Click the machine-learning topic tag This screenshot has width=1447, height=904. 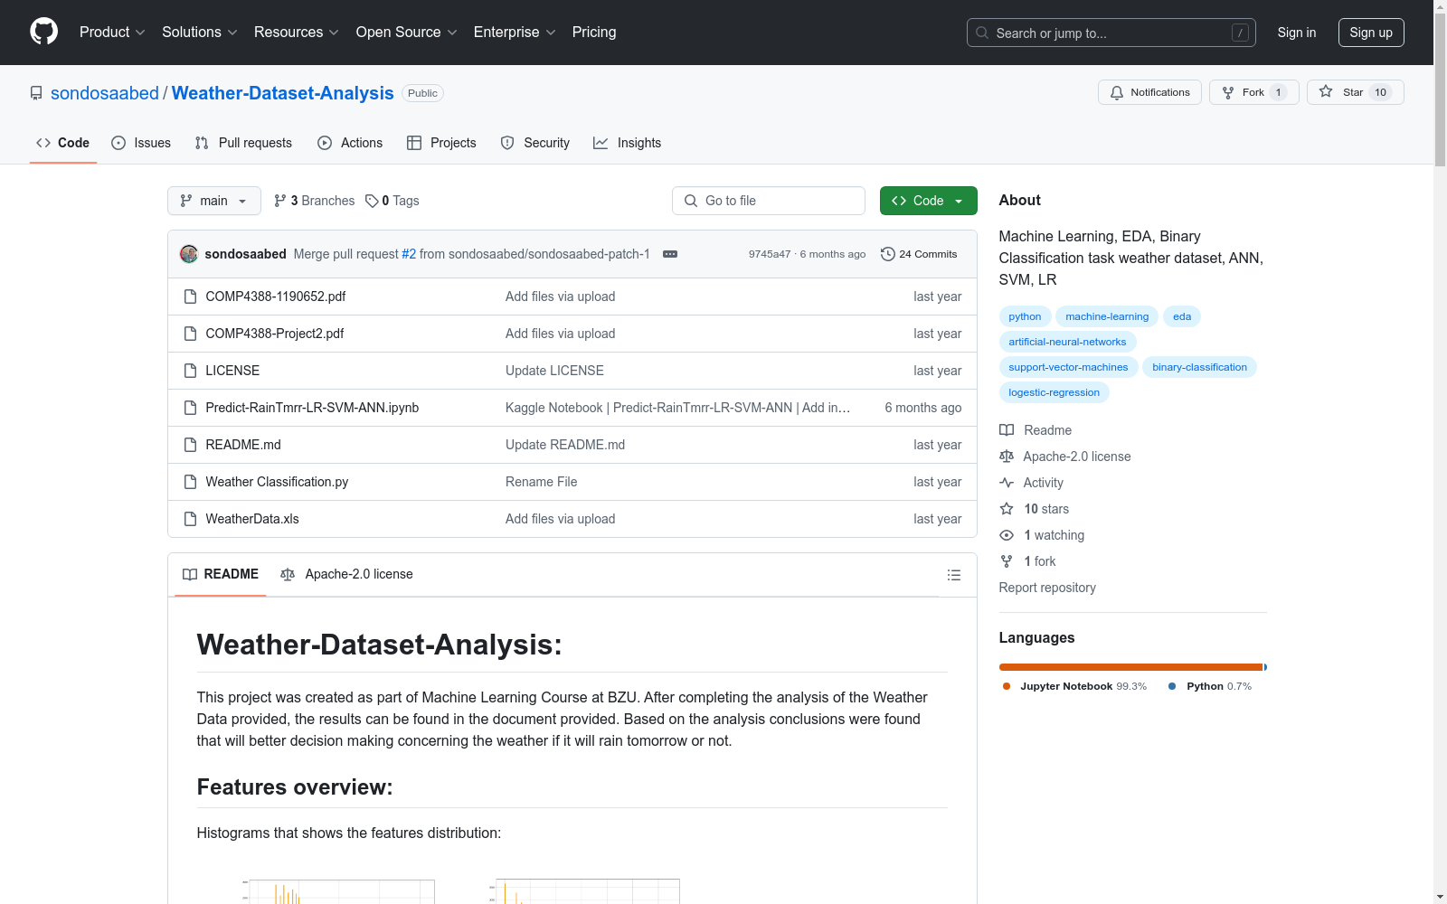(x=1107, y=316)
